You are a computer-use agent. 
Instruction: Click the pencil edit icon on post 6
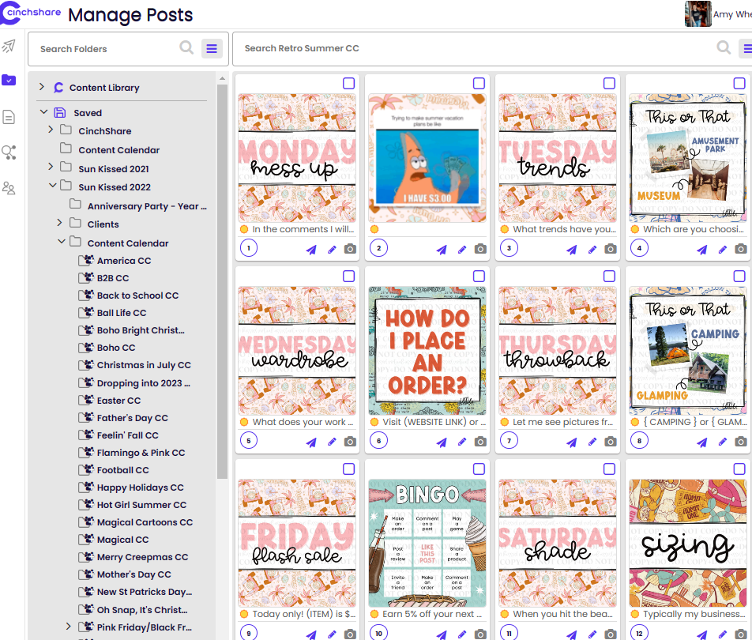(463, 442)
